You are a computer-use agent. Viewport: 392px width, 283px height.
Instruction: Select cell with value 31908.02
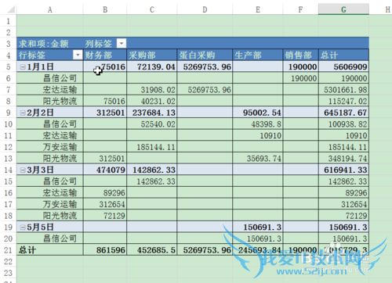pos(152,90)
